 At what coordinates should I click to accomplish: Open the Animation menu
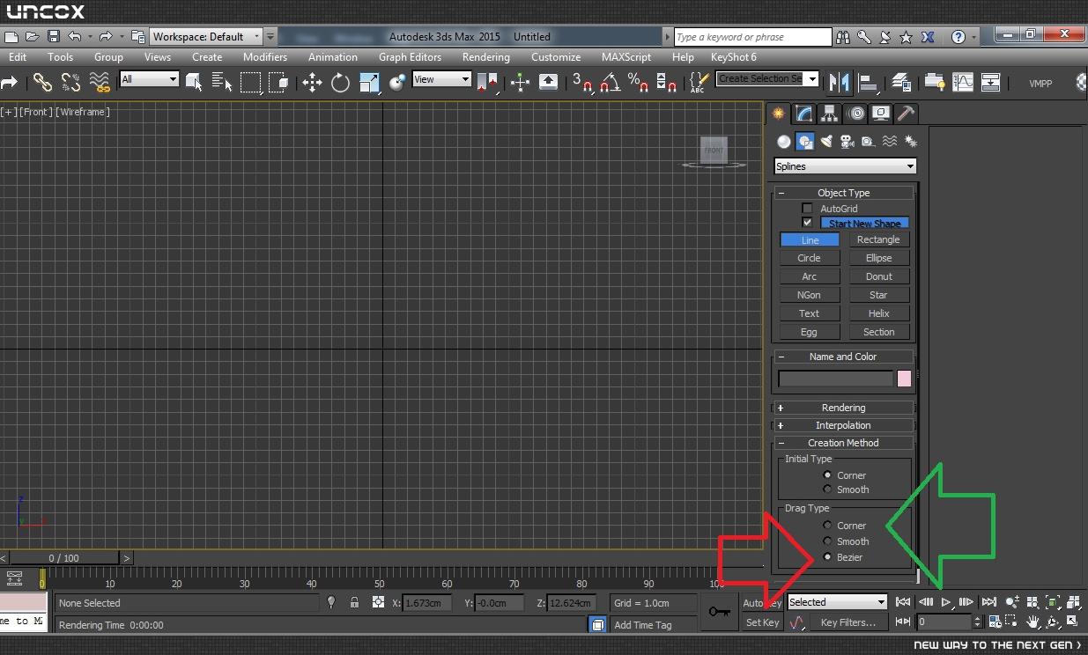(x=333, y=56)
